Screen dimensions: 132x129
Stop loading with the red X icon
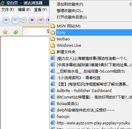click(x=32, y=20)
